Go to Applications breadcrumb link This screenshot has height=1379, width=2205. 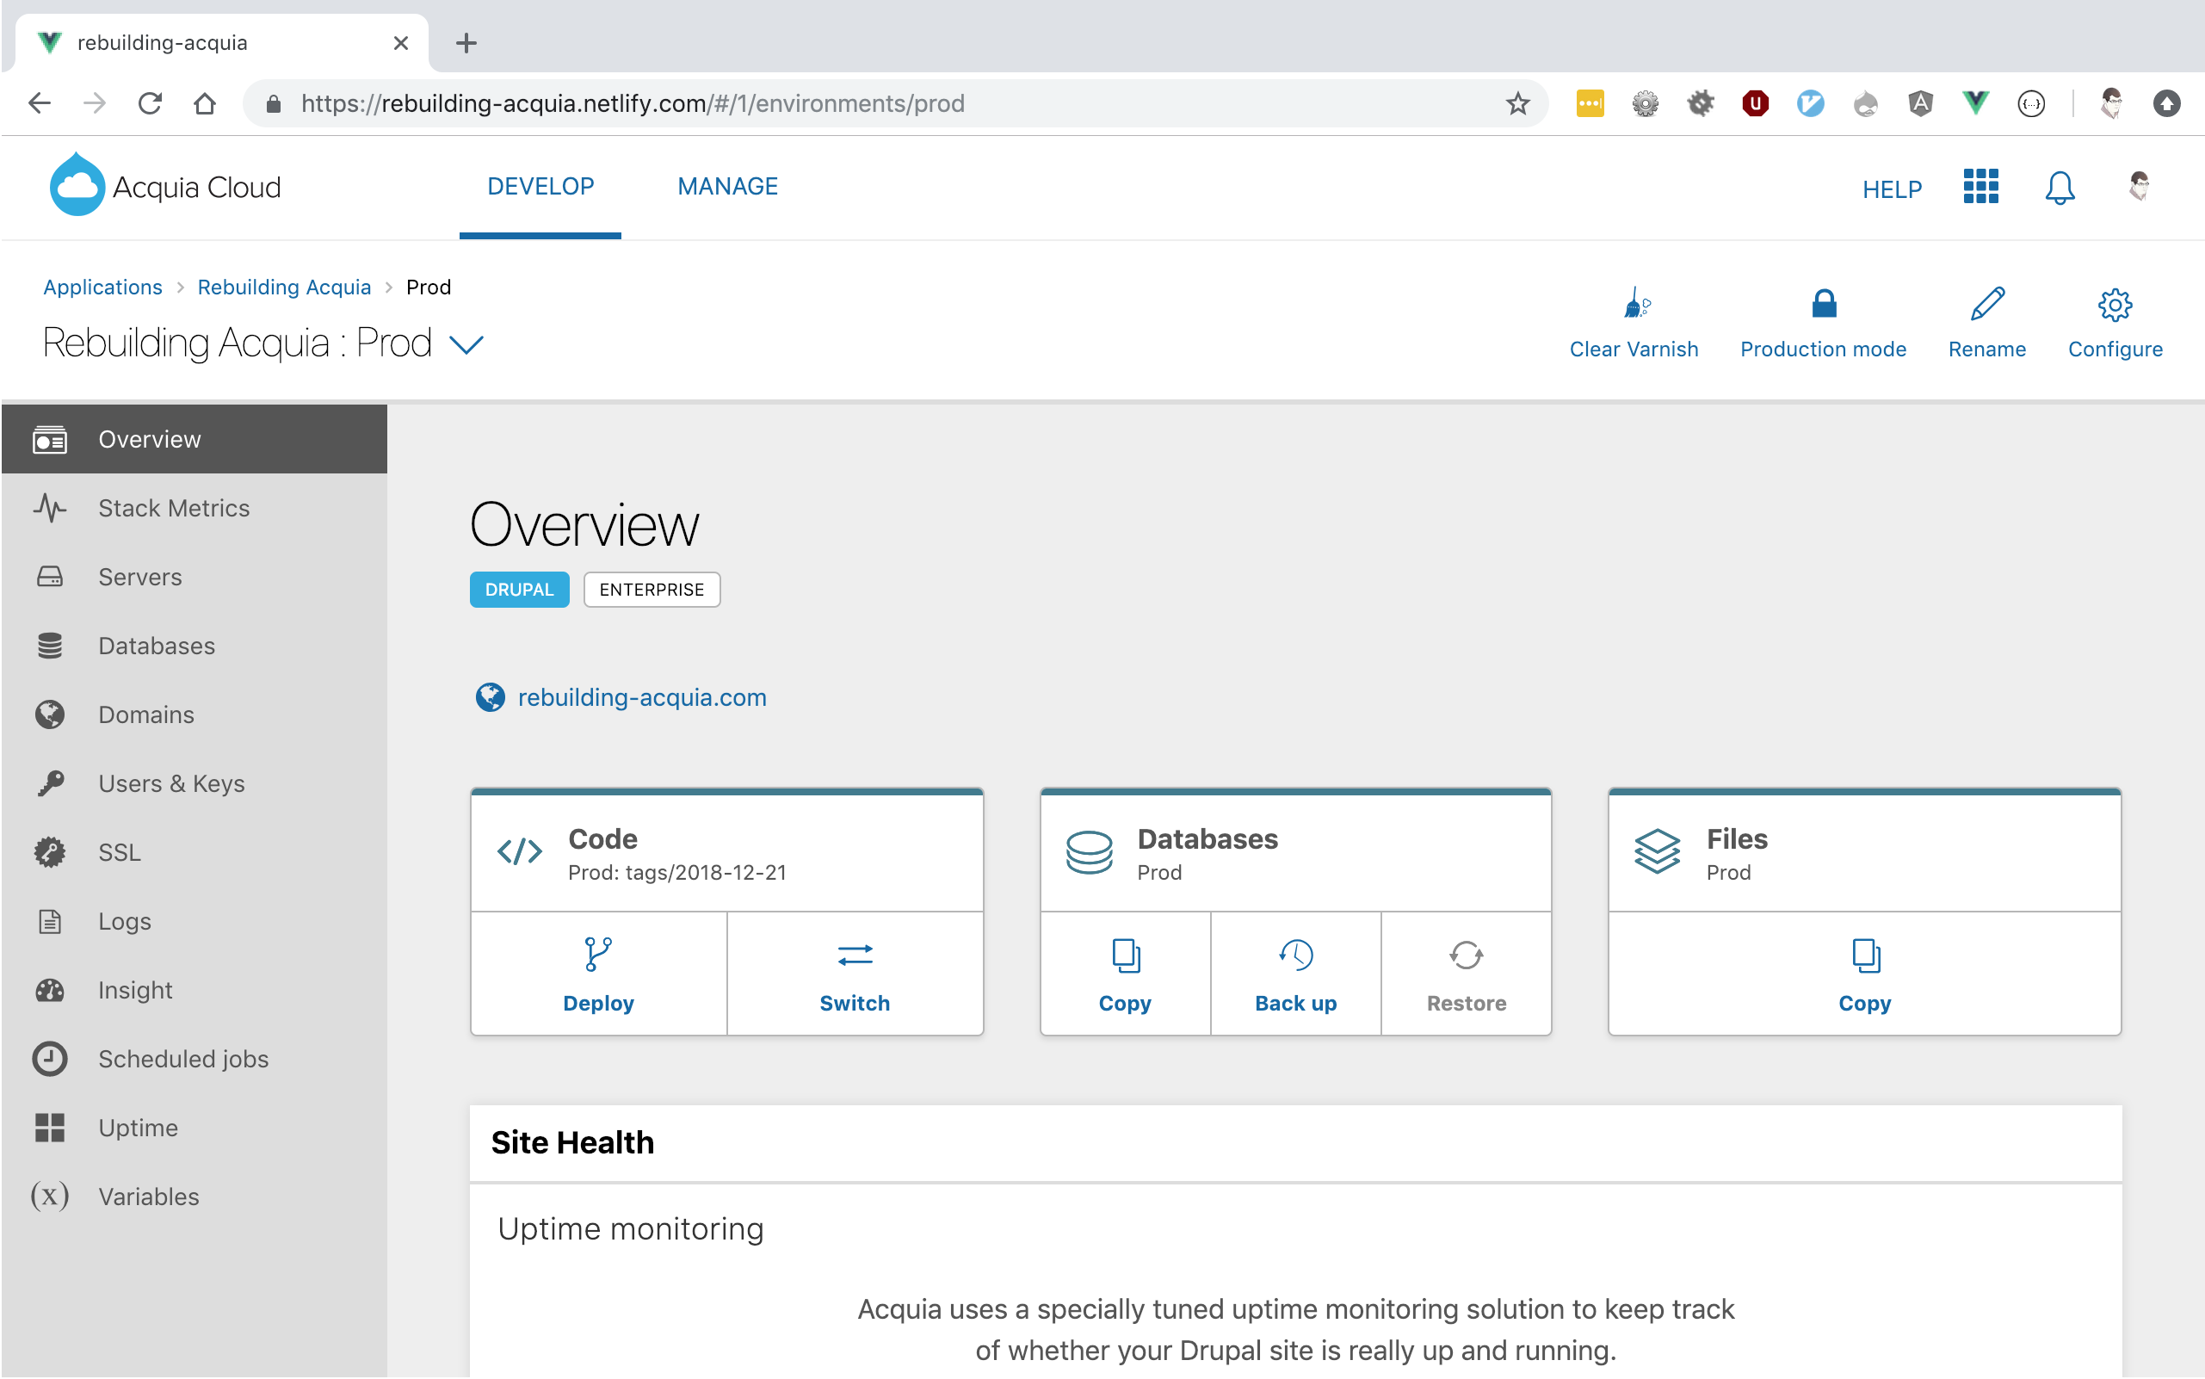pyautogui.click(x=102, y=288)
